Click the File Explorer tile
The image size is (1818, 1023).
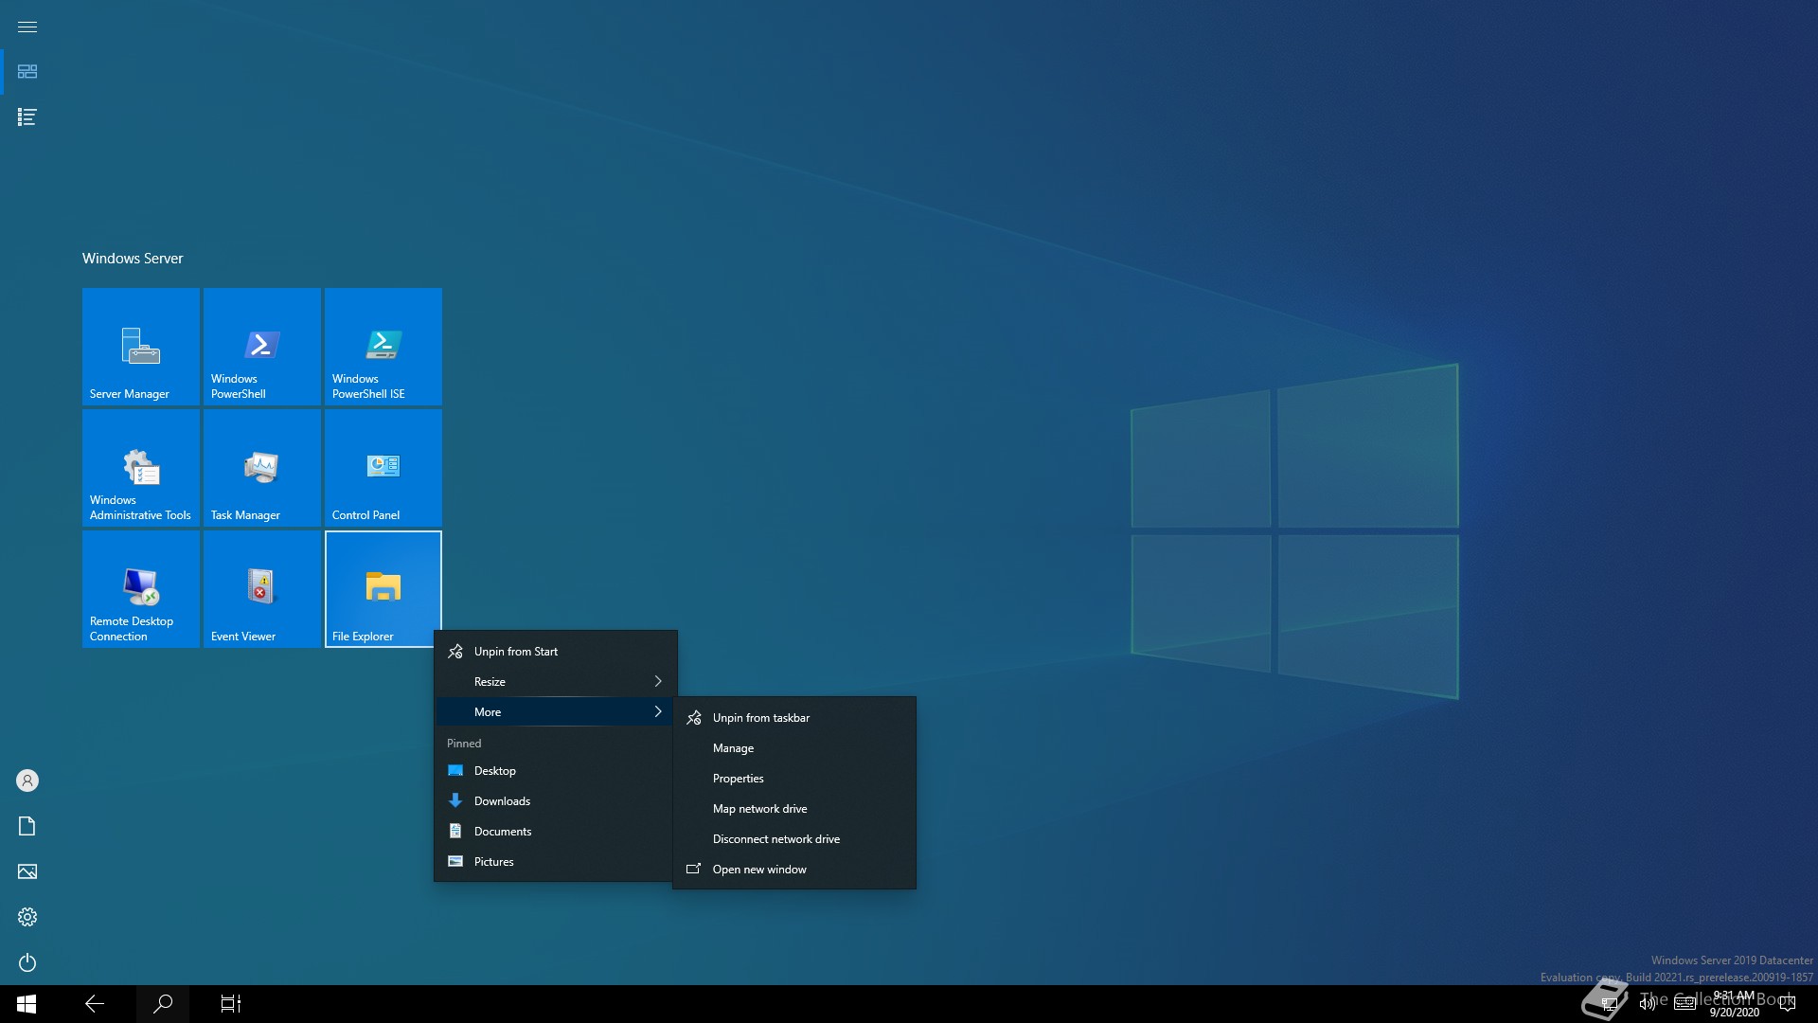383,589
